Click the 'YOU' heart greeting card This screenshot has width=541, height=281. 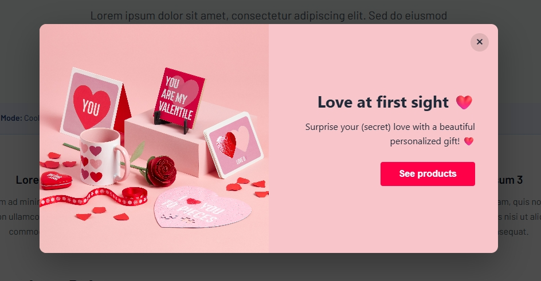pos(92,104)
